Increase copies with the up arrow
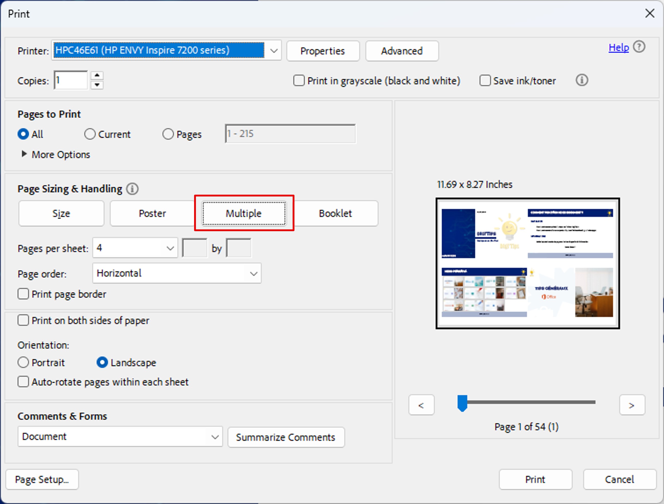The height and width of the screenshot is (504, 664). click(x=97, y=75)
